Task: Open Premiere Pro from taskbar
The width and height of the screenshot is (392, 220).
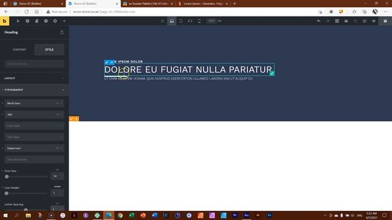Action: 235,215
